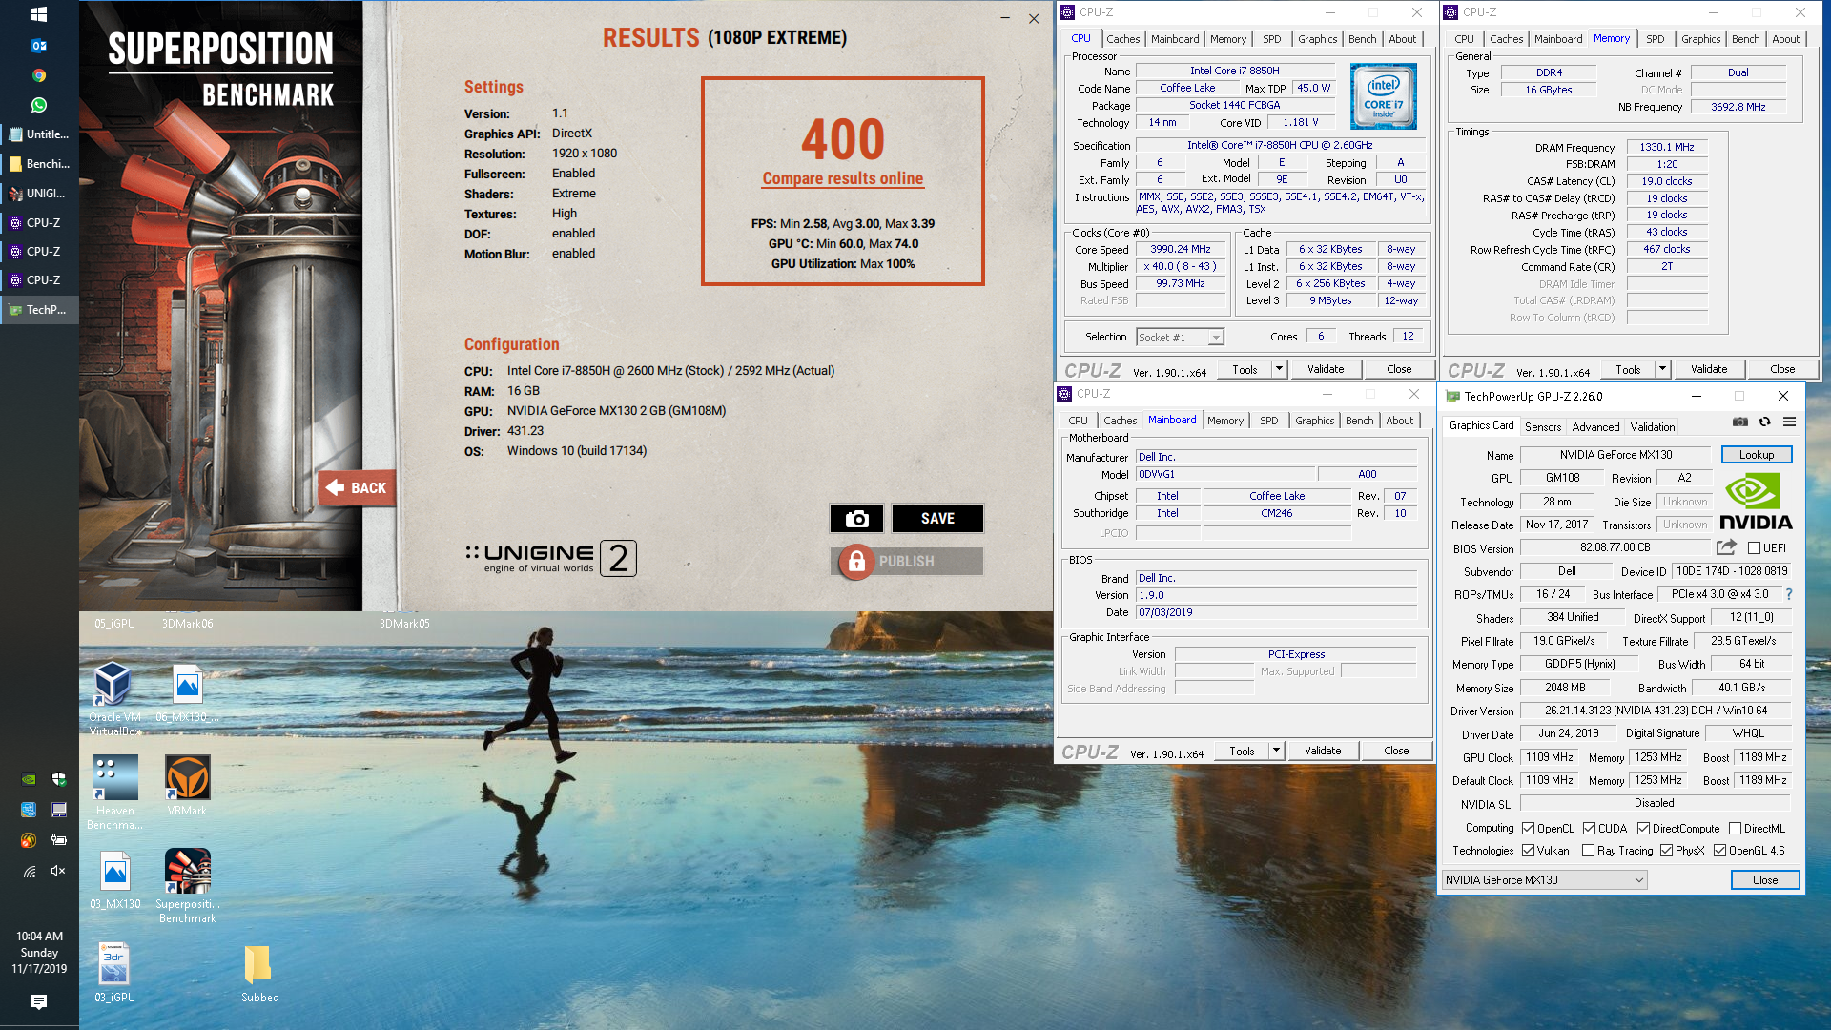This screenshot has height=1030, width=1831.
Task: Toggle the DirectML checkbox
Action: click(x=1735, y=829)
